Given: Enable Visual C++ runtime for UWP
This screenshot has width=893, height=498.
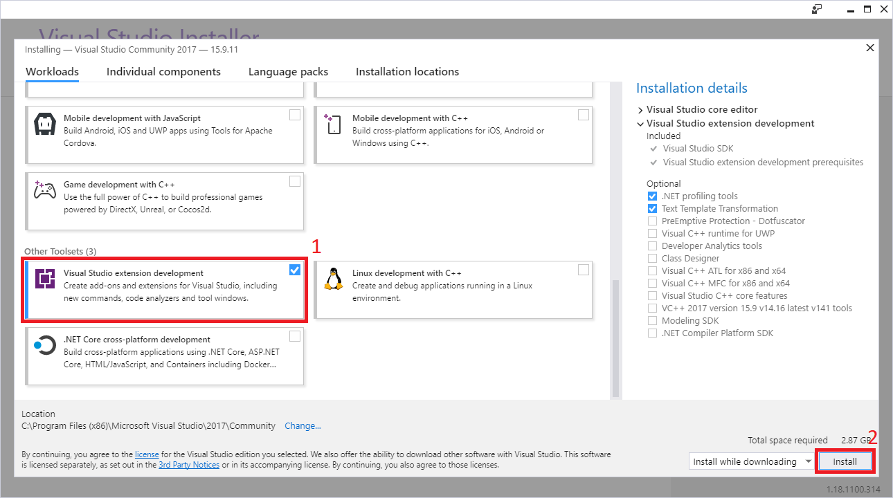Looking at the screenshot, I should tap(652, 234).
